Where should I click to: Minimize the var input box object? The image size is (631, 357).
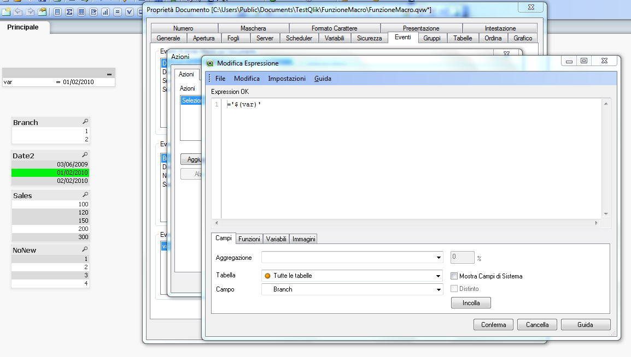tap(109, 74)
